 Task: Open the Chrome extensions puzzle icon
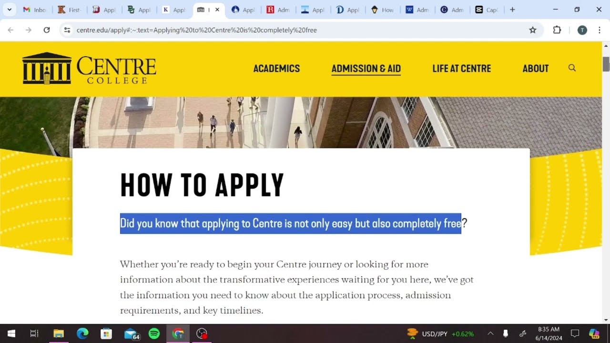(x=557, y=30)
